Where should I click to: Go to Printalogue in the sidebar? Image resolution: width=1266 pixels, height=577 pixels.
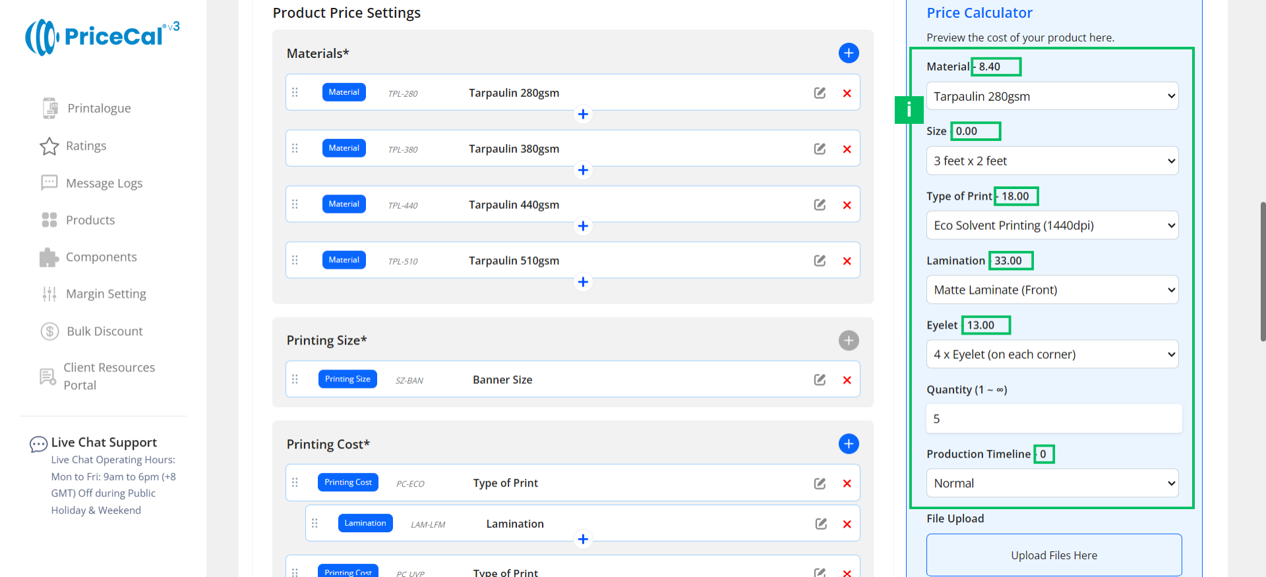tap(99, 108)
